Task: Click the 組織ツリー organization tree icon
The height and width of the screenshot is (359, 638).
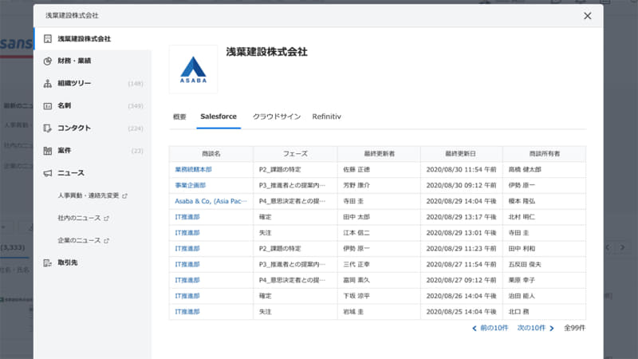Action: coord(48,84)
